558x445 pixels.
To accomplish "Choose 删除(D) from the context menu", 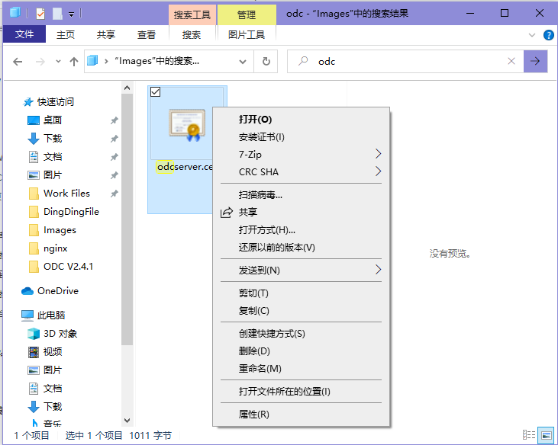I will point(301,351).
